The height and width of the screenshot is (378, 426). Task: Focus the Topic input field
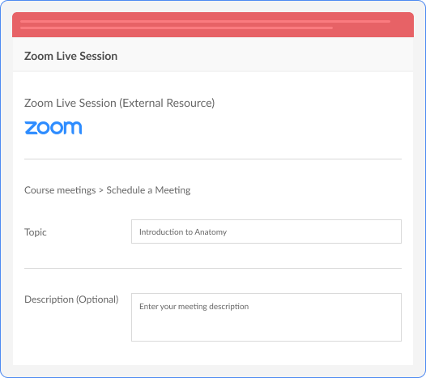(x=266, y=231)
